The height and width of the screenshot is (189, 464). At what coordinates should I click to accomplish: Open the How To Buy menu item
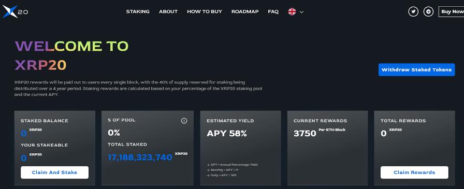point(205,11)
